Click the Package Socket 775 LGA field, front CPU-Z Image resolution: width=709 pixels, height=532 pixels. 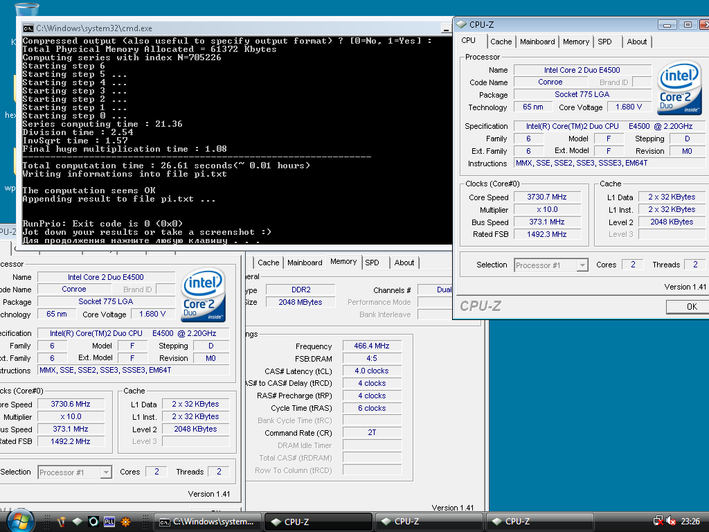point(582,94)
